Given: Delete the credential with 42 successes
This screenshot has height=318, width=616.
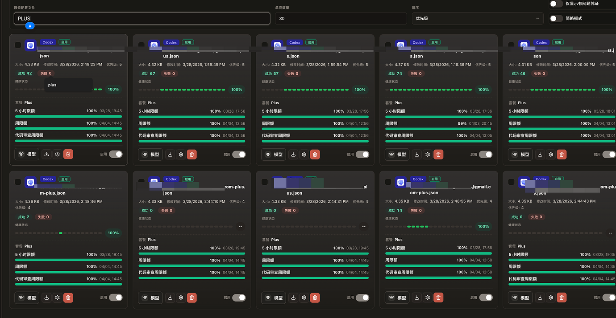Looking at the screenshot, I should (x=68, y=154).
